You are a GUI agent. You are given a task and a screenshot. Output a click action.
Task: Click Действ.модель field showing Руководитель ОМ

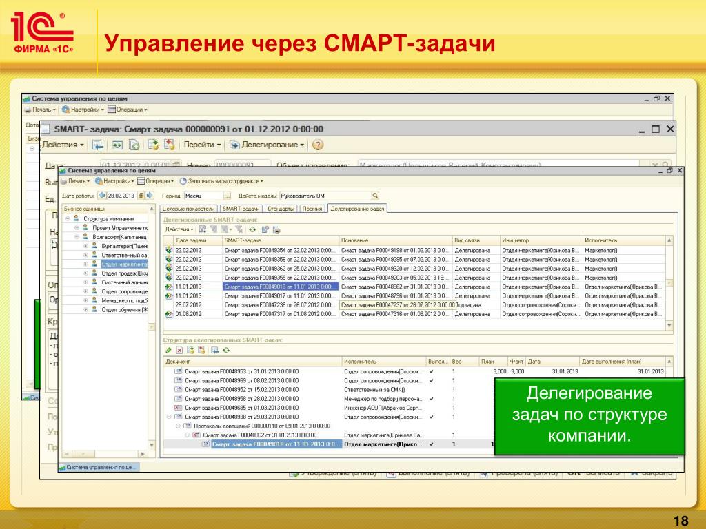tap(325, 196)
